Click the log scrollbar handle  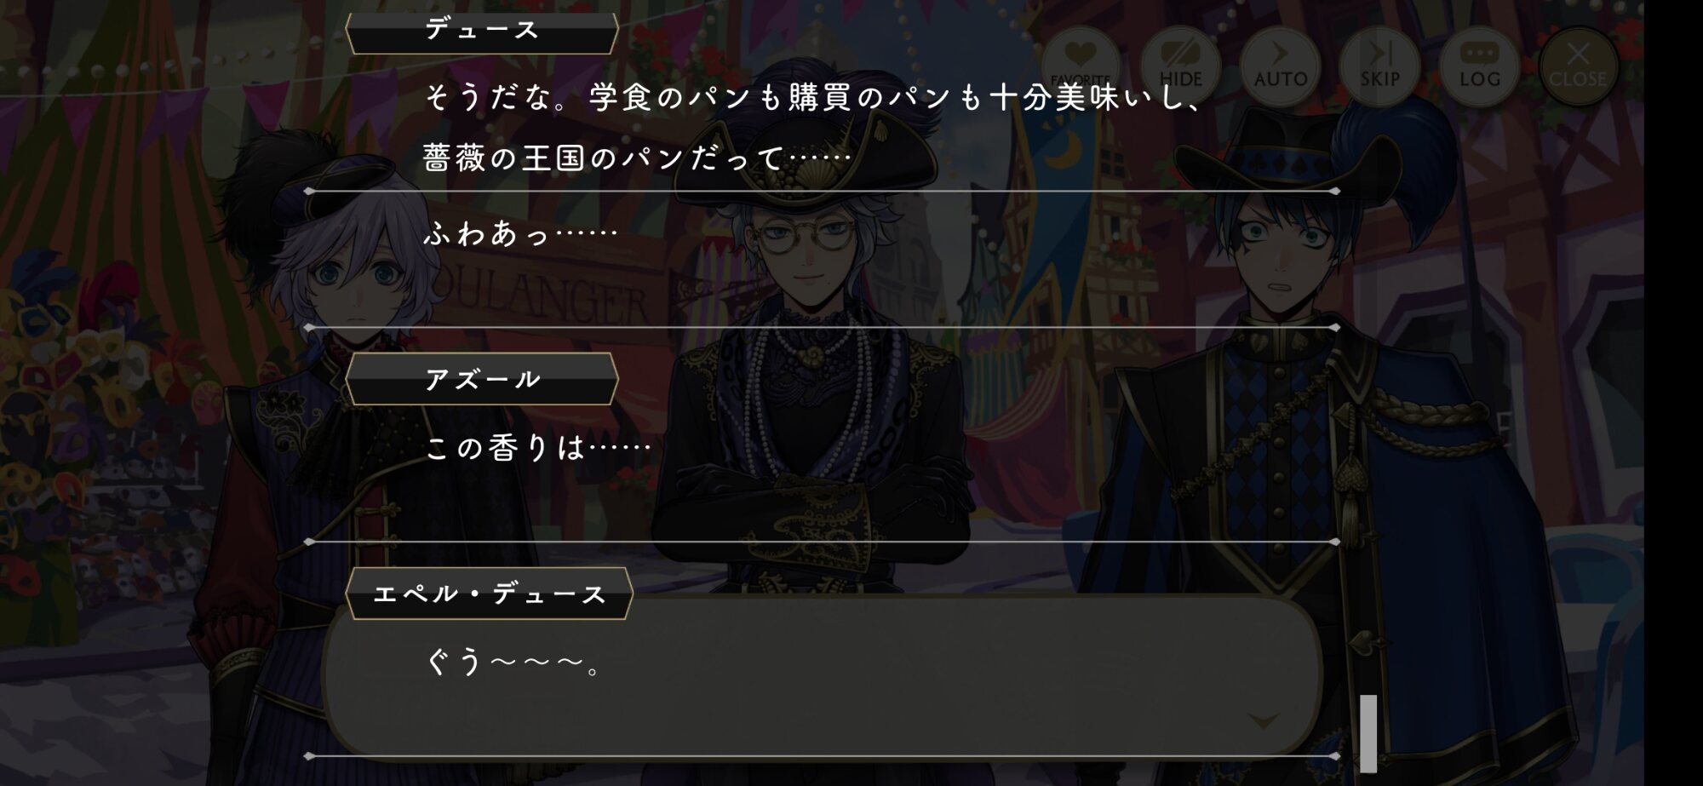pyautogui.click(x=1368, y=732)
